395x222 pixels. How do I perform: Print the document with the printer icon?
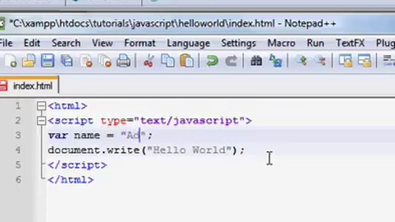123,60
